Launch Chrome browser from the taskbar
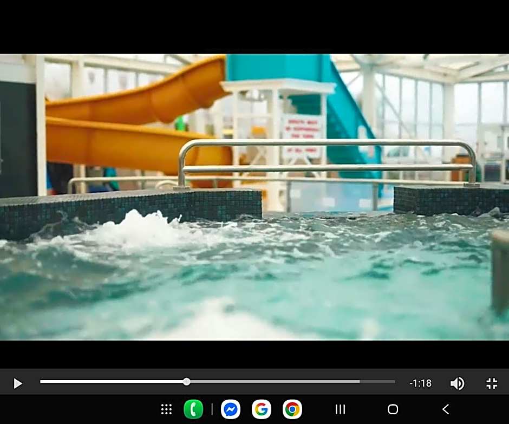The height and width of the screenshot is (424, 509). (292, 409)
